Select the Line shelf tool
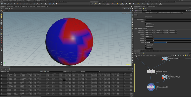The height and width of the screenshot is (97, 191). point(21,4)
